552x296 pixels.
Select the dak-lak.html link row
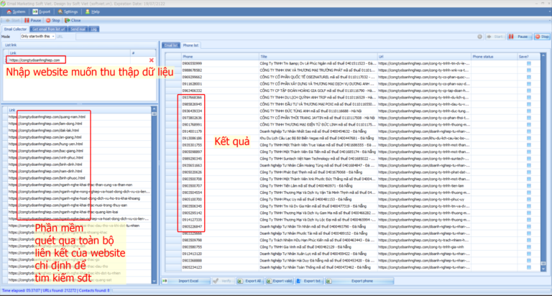click(x=79, y=130)
